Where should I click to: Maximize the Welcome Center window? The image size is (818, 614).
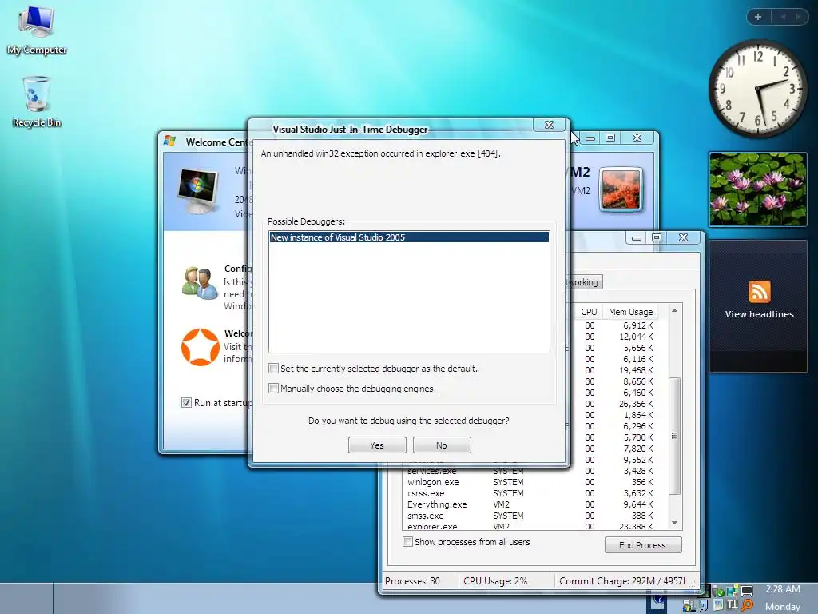pos(610,138)
